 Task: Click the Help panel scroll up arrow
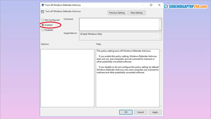click(x=161, y=51)
